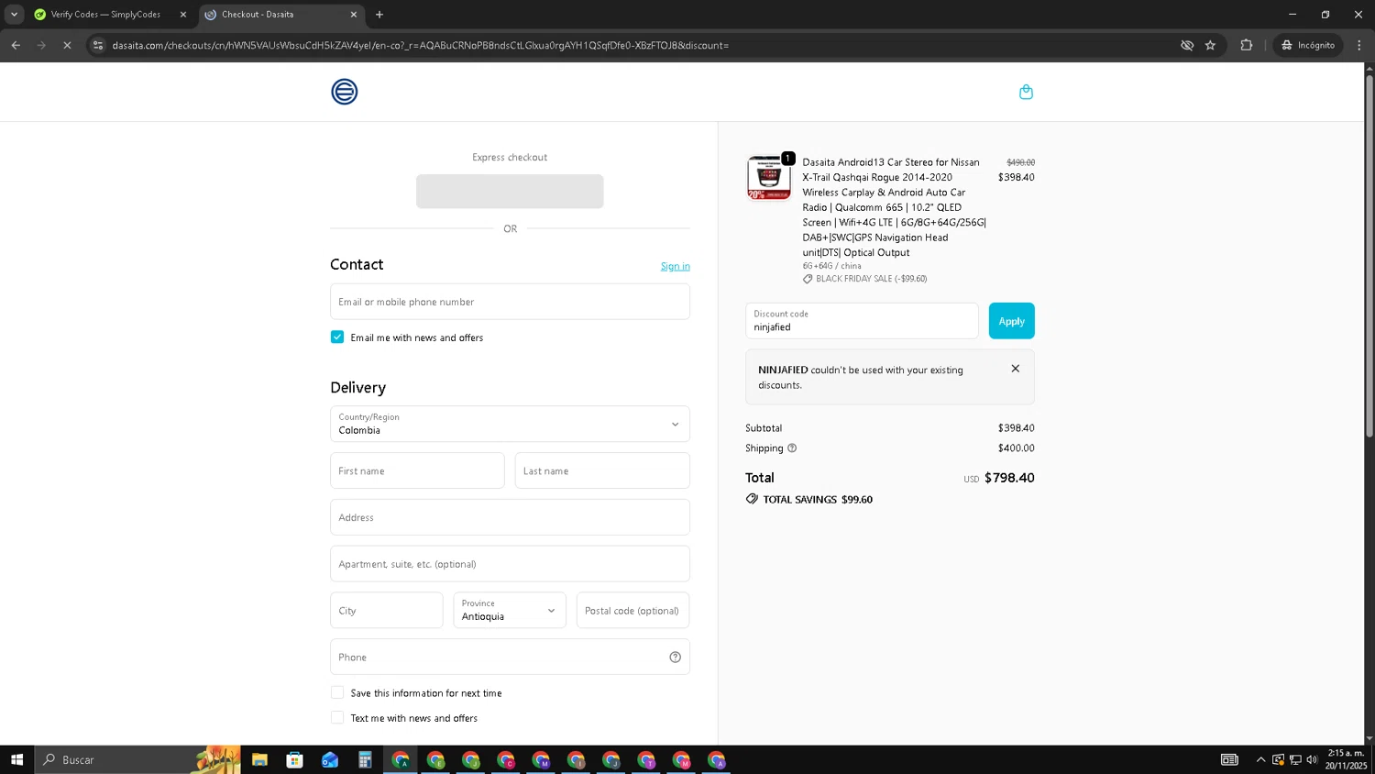1375x774 pixels.
Task: Focus the Address field
Action: [x=510, y=517]
